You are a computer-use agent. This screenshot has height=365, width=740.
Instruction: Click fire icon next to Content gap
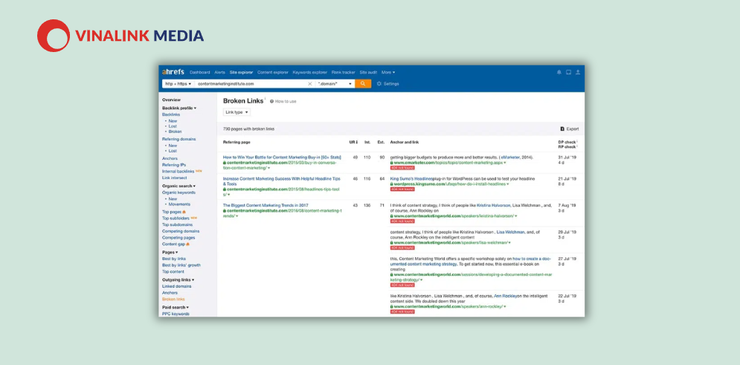188,244
